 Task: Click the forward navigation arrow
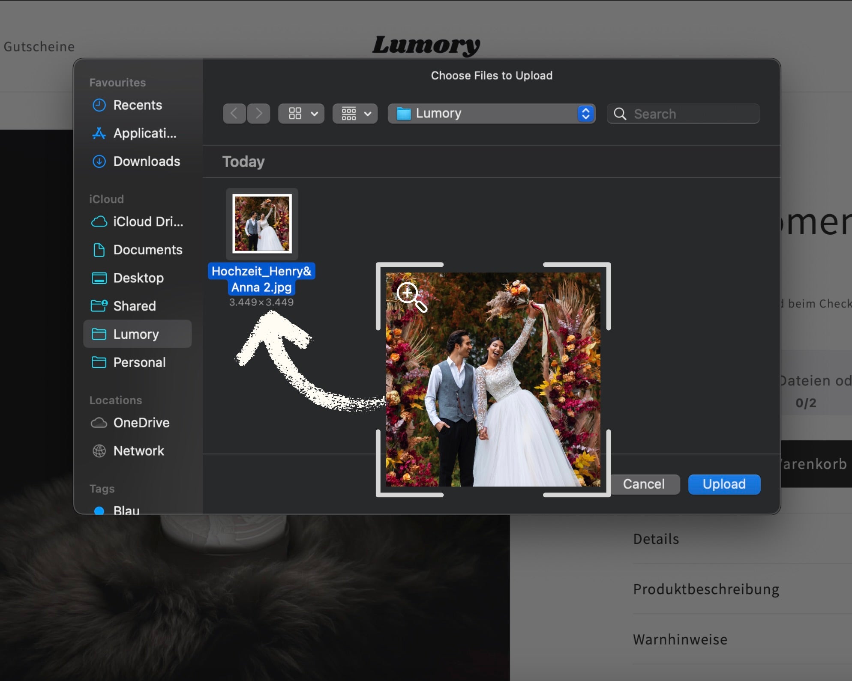[258, 113]
